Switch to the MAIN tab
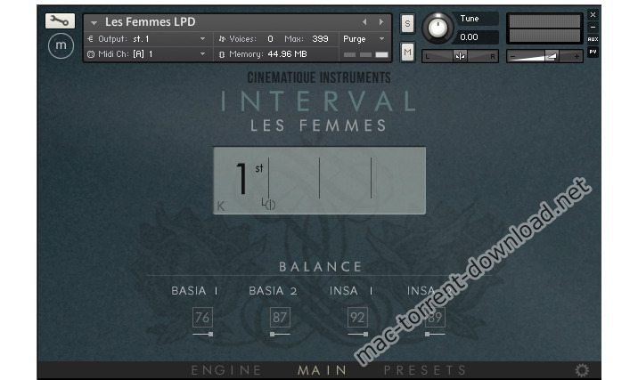The height and width of the screenshot is (380, 638). pyautogui.click(x=323, y=370)
